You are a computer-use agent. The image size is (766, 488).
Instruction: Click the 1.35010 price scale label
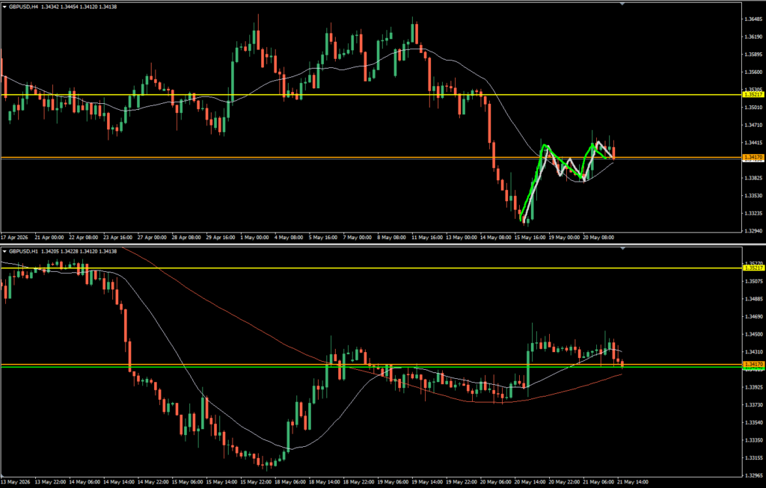(753, 108)
